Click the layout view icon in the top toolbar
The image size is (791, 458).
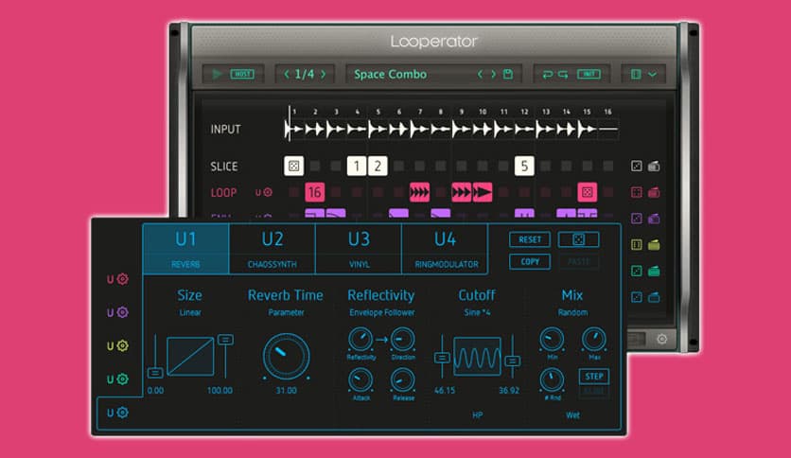(636, 75)
